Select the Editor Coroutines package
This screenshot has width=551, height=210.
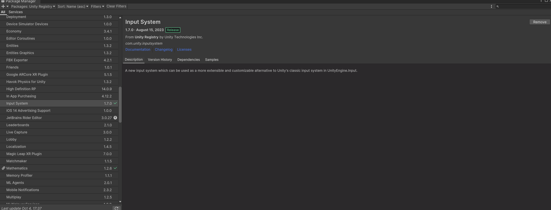coord(59,38)
